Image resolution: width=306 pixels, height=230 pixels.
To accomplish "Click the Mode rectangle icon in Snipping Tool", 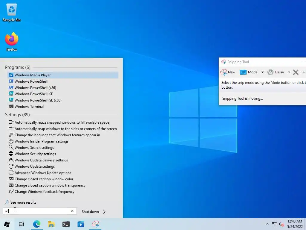I will pyautogui.click(x=243, y=72).
